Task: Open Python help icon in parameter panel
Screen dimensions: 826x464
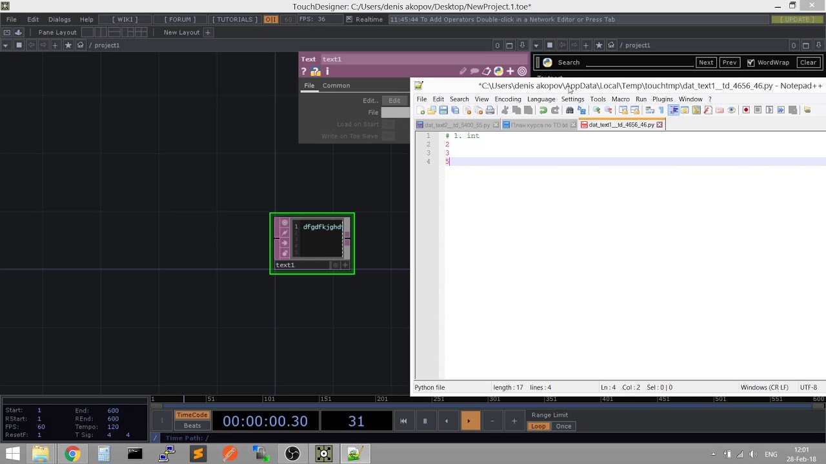Action: (316, 72)
